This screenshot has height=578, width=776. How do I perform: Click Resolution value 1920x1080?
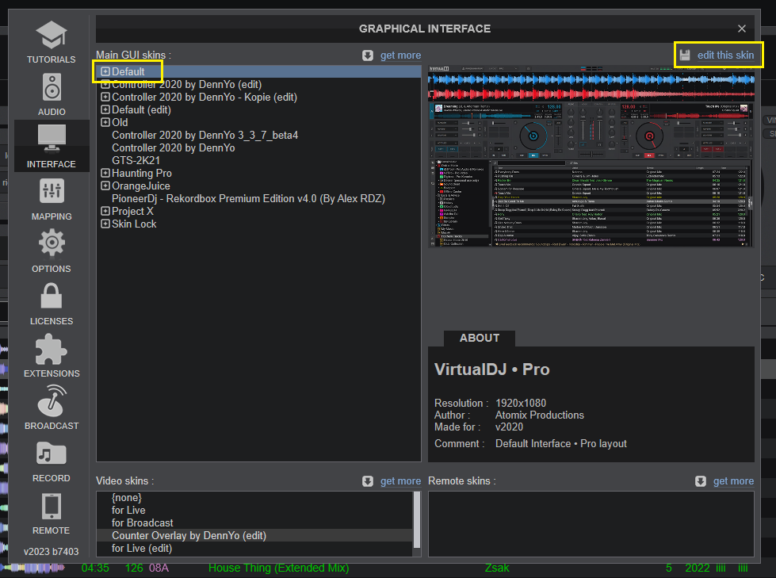521,403
